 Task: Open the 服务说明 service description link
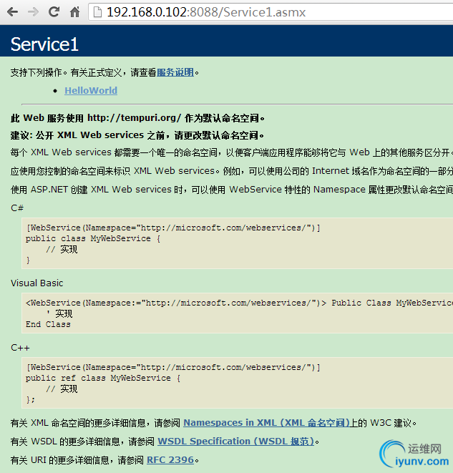coord(175,72)
